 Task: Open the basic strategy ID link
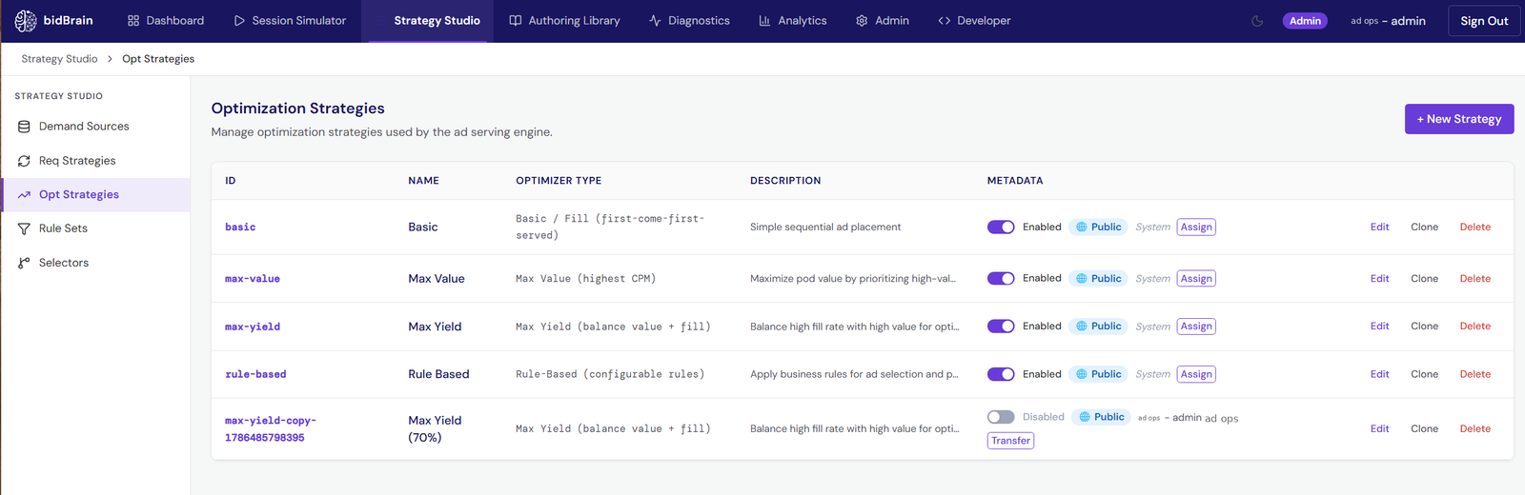240,227
